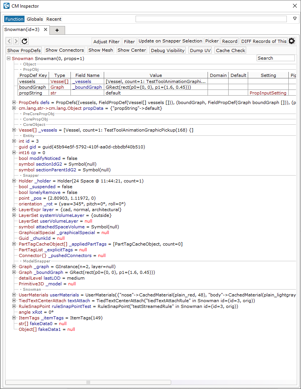Viewport: 301px width, 389px height.
Task: Expand the propData node
Action: (14, 108)
